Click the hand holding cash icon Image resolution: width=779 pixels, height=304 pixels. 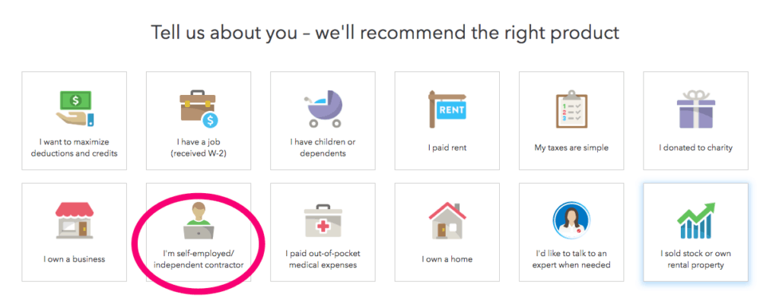click(x=74, y=108)
